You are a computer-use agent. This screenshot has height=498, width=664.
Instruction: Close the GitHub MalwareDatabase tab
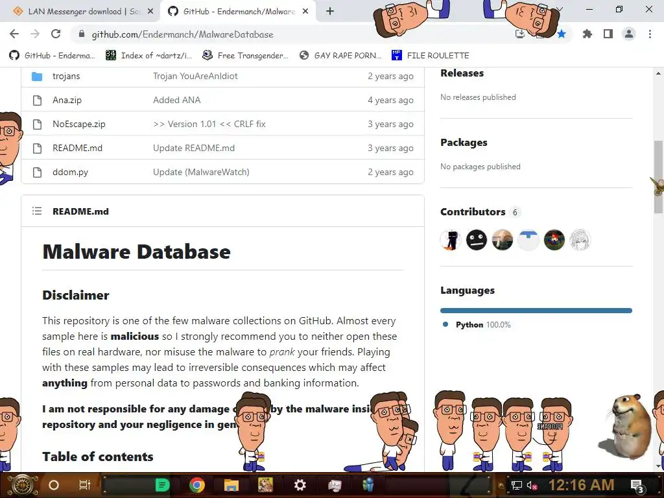[x=305, y=12]
